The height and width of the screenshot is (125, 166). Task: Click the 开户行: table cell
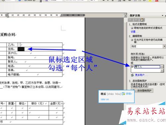pyautogui.click(x=35, y=53)
